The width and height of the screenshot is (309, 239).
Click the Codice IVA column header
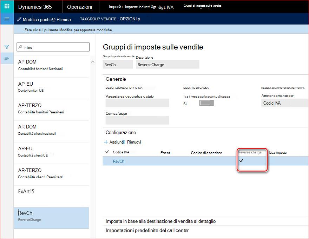(x=121, y=152)
